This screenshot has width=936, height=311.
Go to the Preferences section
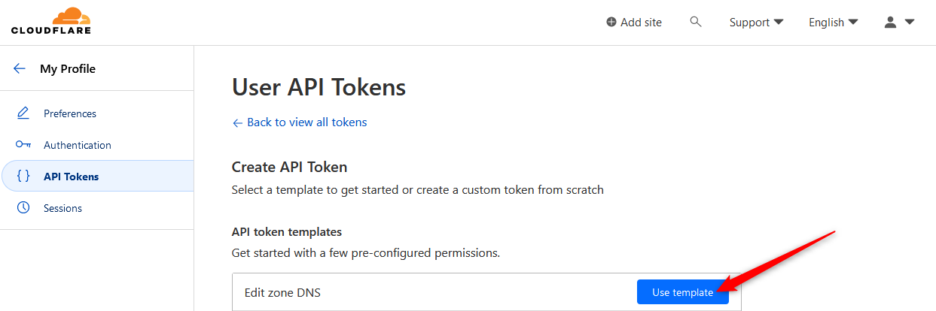tap(70, 113)
